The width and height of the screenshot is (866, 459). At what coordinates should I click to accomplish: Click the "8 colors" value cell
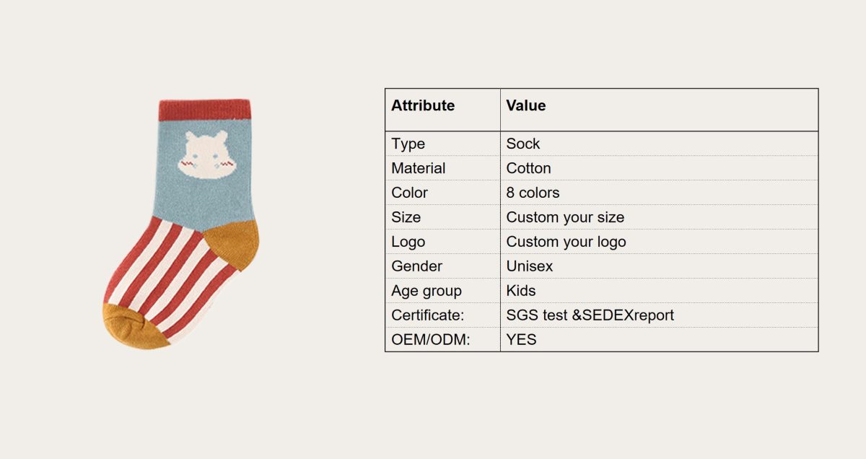(533, 193)
